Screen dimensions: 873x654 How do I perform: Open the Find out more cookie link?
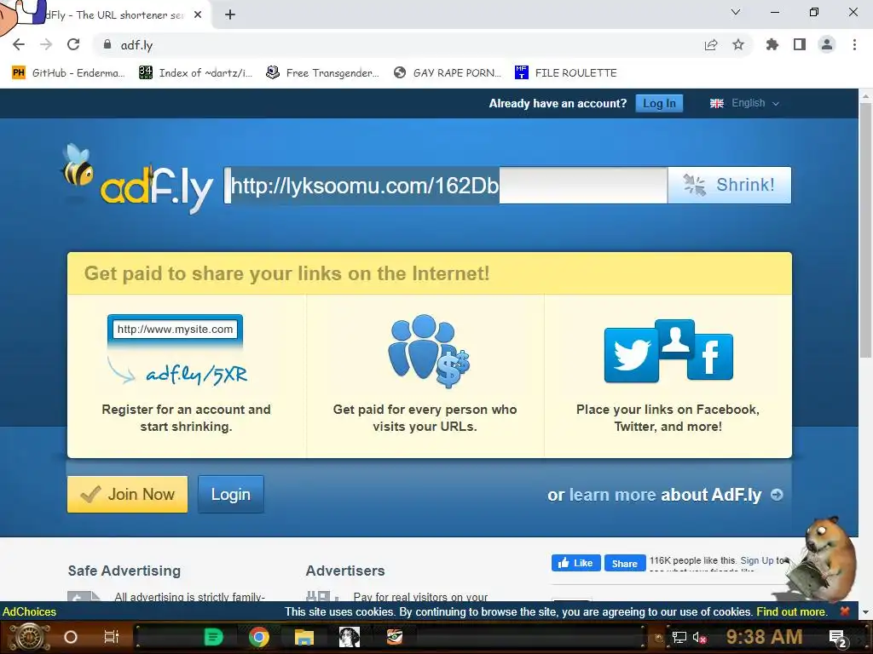tap(791, 611)
